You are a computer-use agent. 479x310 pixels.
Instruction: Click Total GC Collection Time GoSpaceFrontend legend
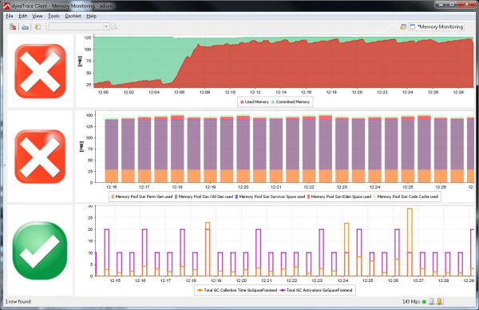coord(237,290)
